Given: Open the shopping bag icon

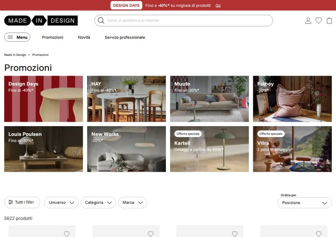Looking at the screenshot, I should tap(329, 21).
